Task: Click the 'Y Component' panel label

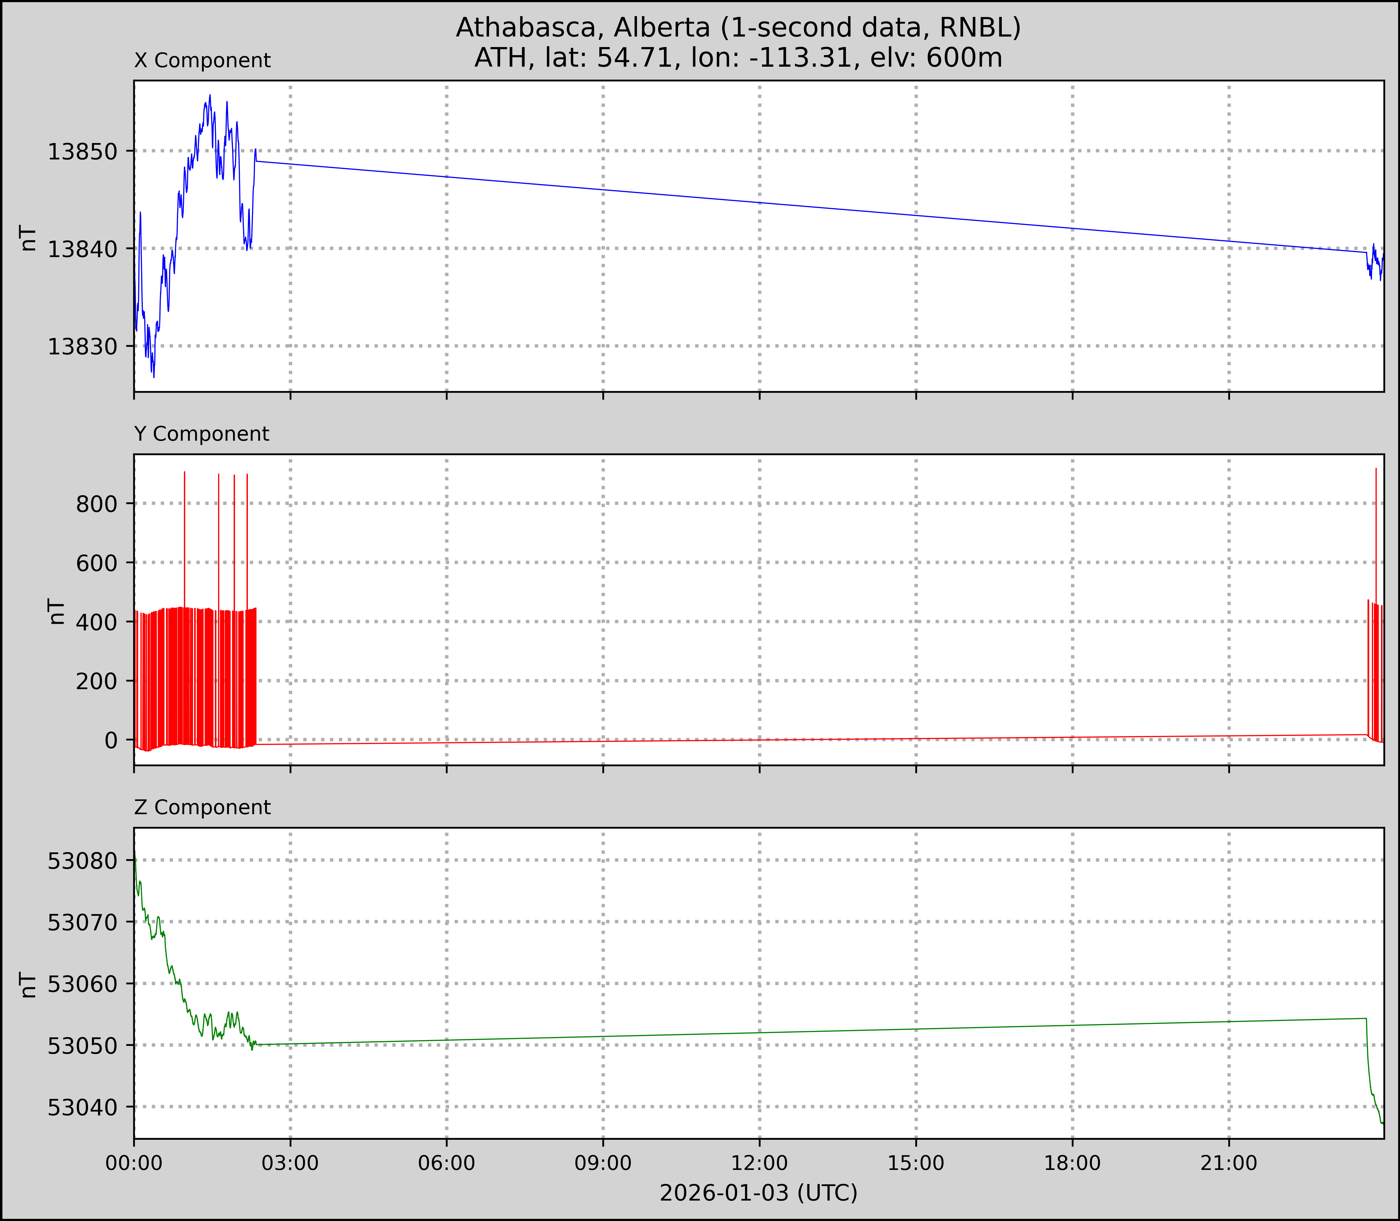Action: 202,434
